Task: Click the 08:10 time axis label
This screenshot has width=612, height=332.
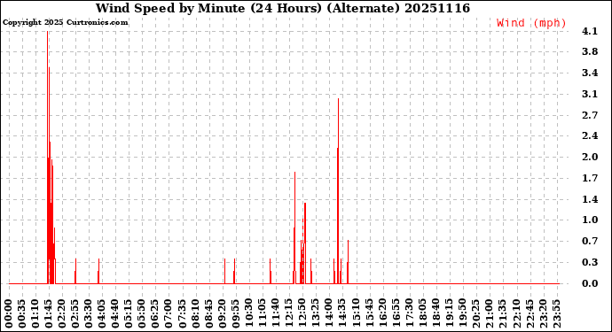Action: [195, 314]
